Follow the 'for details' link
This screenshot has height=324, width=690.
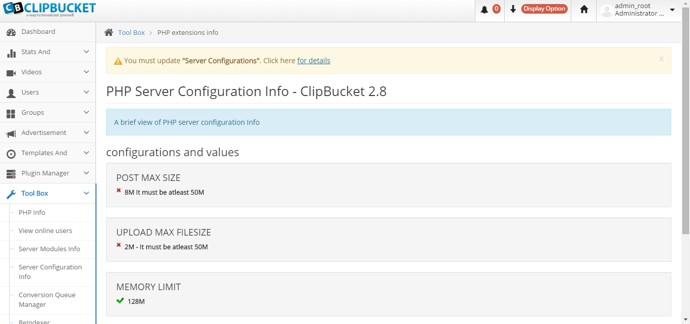(314, 61)
